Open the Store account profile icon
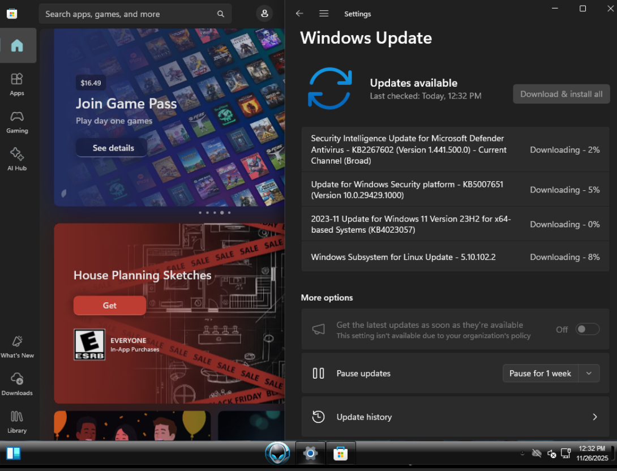 pos(264,14)
